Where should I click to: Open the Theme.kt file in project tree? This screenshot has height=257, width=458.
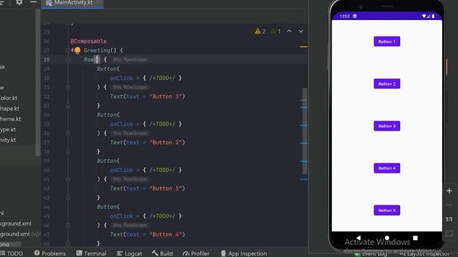[x=10, y=119]
